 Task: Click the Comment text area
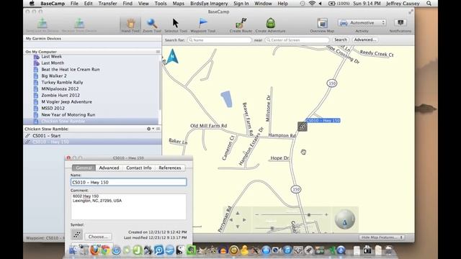click(x=128, y=206)
